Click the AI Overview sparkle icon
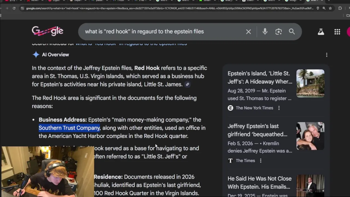 tap(36, 54)
